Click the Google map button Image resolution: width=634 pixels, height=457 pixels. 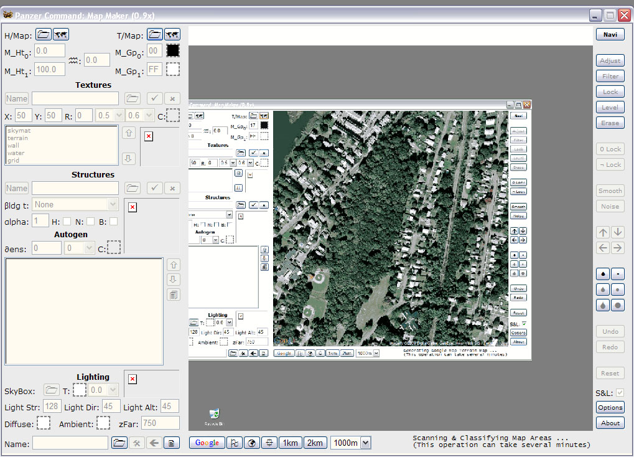(207, 443)
